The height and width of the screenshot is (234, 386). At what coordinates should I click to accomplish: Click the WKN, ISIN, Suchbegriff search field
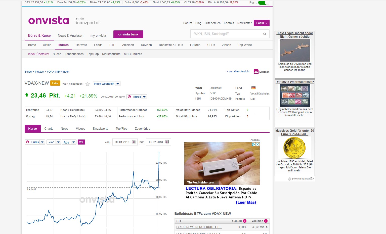coord(230,34)
